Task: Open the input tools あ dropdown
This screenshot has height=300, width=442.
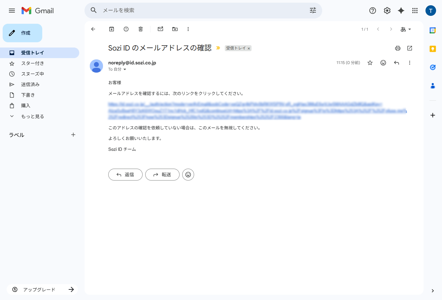Action: (406, 29)
